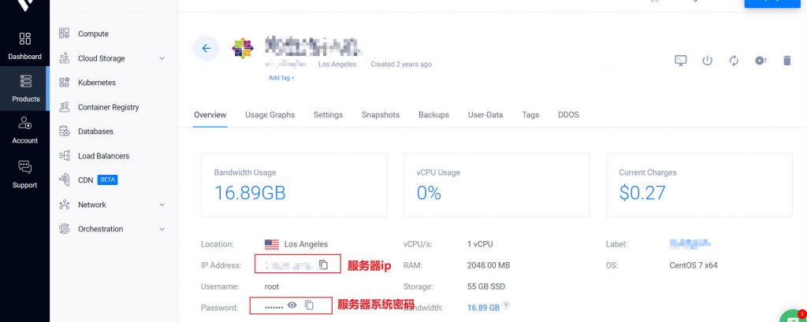Open the Support section
807x322 pixels.
(x=24, y=174)
